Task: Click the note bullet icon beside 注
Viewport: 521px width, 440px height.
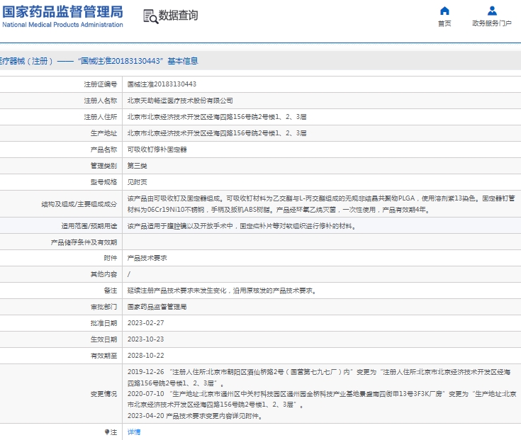Action: pyautogui.click(x=106, y=431)
